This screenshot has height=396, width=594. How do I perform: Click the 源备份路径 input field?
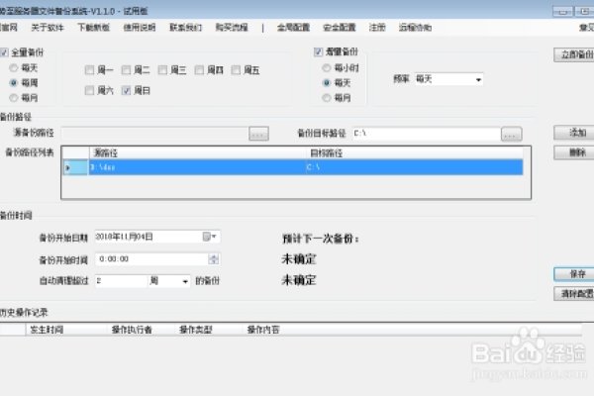point(154,134)
